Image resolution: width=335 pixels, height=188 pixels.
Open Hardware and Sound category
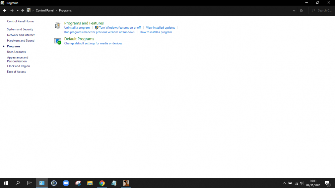[x=20, y=41]
